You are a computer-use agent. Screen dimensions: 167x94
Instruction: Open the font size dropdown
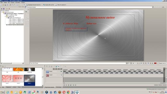pos(131,63)
